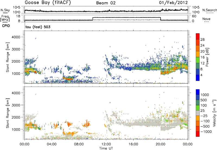The image size is (217, 150).
Task: Click the '100' velocity colorbar label
Action: pos(204,105)
